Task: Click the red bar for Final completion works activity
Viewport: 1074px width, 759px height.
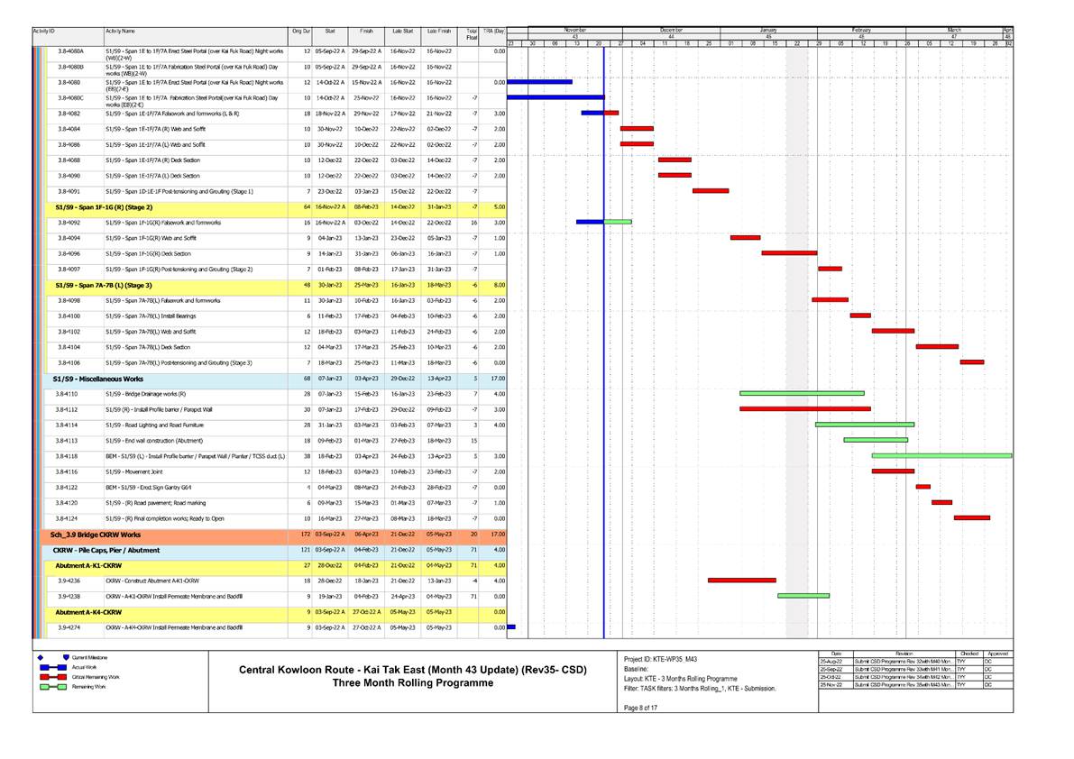Action: [972, 517]
